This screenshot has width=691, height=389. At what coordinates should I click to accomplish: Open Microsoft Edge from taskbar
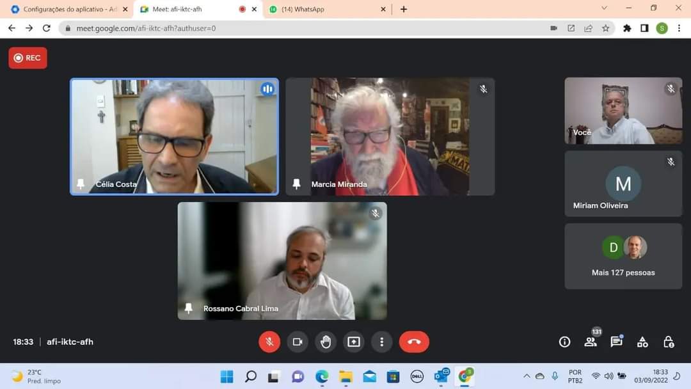[322, 376]
